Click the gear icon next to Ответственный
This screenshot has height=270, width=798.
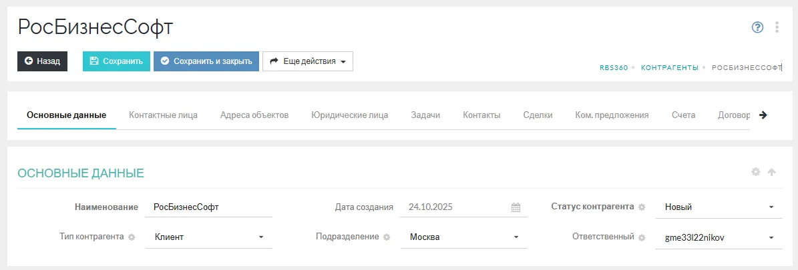click(642, 237)
